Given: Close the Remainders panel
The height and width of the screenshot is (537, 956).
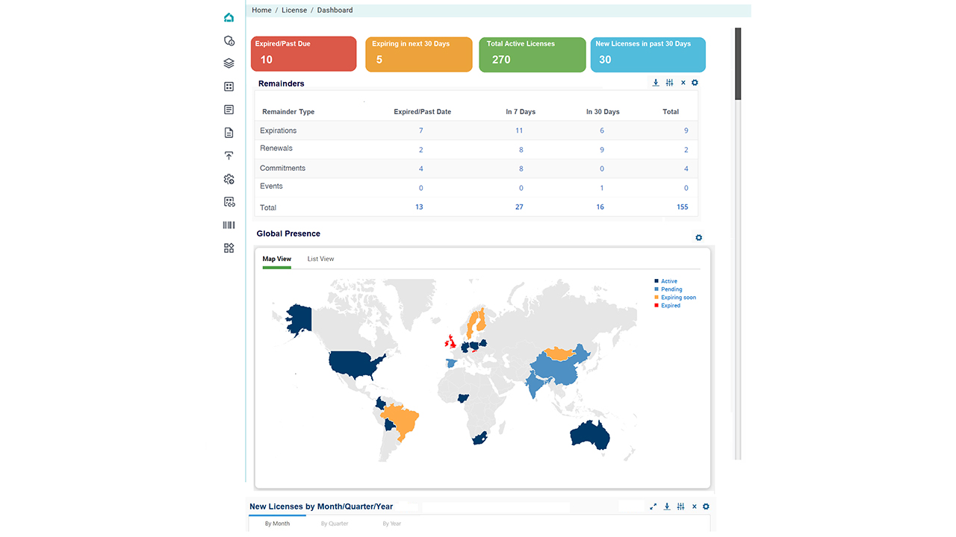Looking at the screenshot, I should point(683,83).
